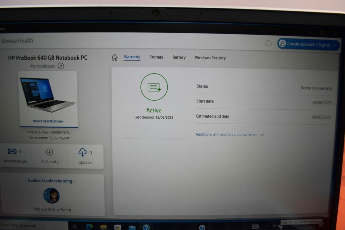Screen dimensions: 345x230
Task: Click the Product number text
Action: pos(49,132)
